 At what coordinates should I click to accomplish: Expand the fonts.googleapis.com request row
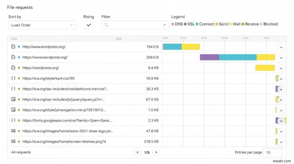[x=281, y=121]
